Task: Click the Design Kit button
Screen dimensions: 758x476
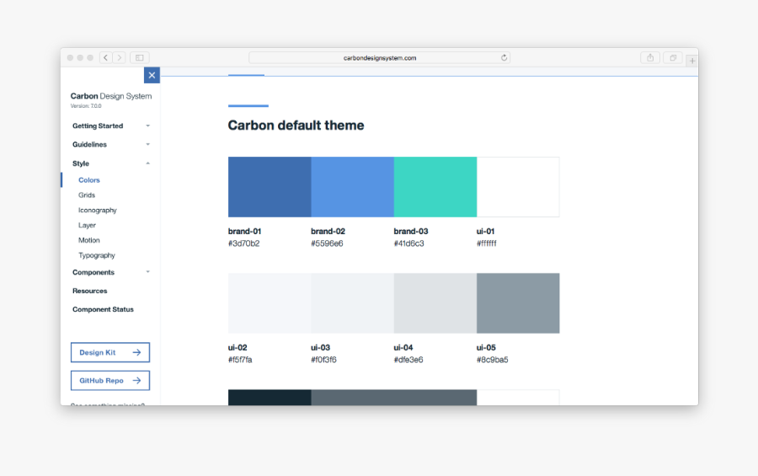Action: [110, 352]
